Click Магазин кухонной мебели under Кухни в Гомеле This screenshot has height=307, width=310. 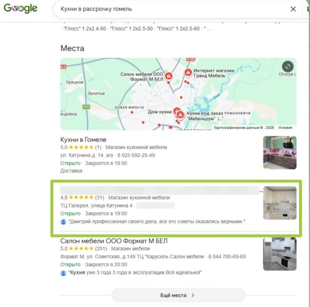click(136, 147)
